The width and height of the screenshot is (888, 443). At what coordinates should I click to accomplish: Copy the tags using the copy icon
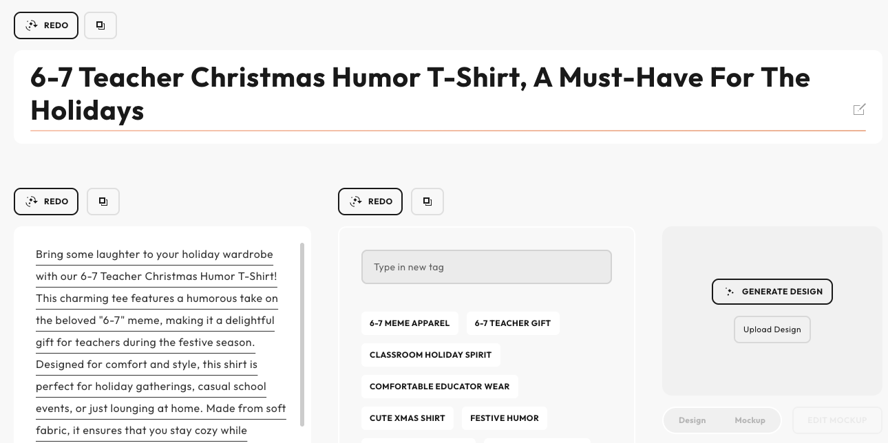(x=427, y=202)
